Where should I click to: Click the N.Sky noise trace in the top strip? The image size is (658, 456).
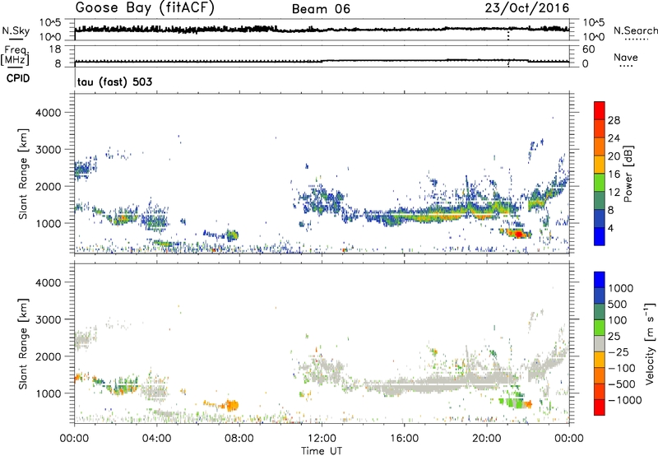(322, 30)
